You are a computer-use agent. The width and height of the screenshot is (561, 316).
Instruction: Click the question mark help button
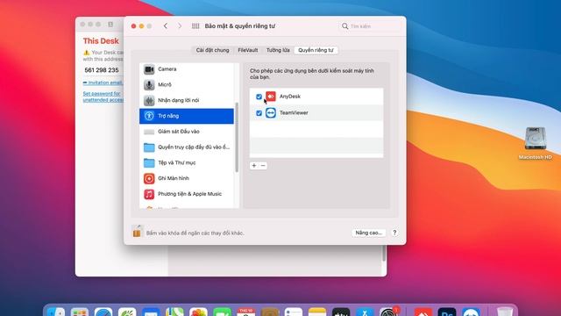click(x=394, y=233)
